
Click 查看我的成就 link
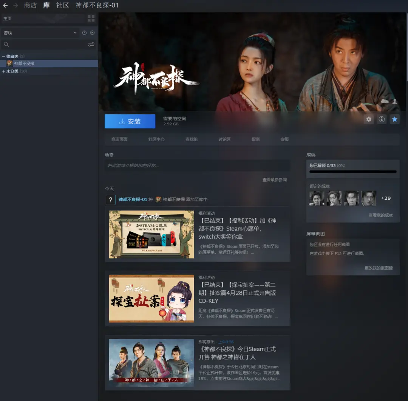click(x=381, y=215)
